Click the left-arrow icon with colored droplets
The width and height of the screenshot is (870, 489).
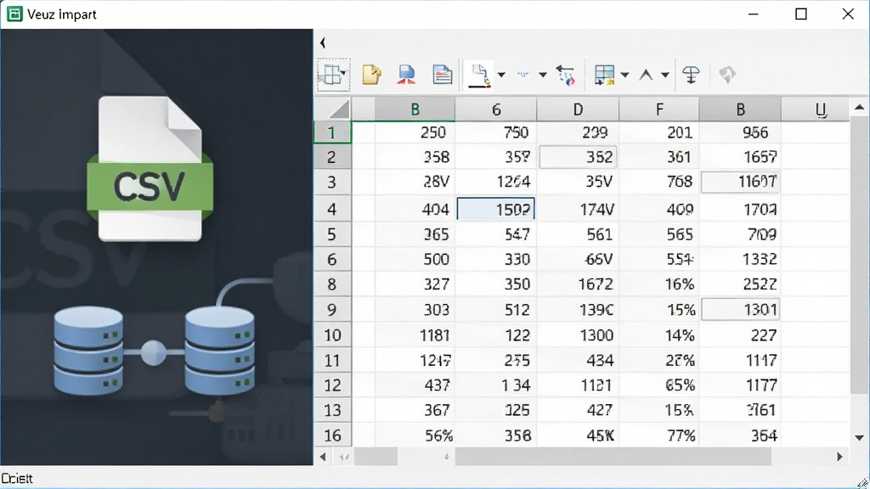pos(566,75)
